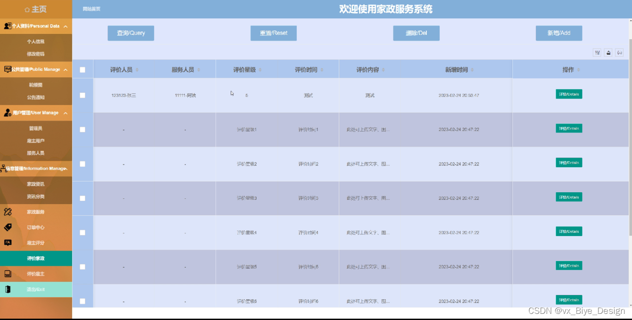This screenshot has height=320, width=632.
Task: Collapse the 公共管理/Public Manage section chevron
Action: [66, 70]
